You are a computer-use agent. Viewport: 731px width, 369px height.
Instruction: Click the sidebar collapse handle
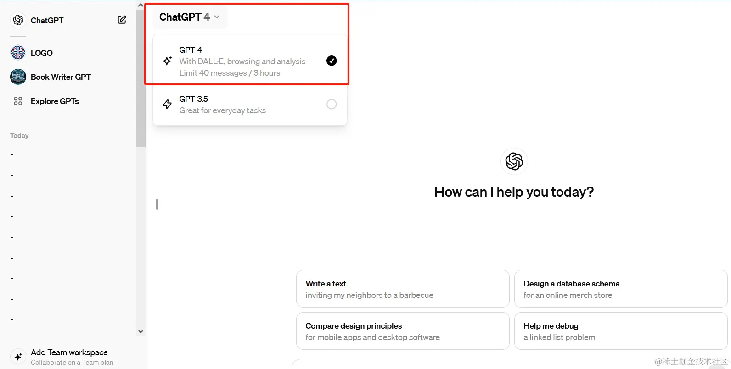(x=157, y=204)
